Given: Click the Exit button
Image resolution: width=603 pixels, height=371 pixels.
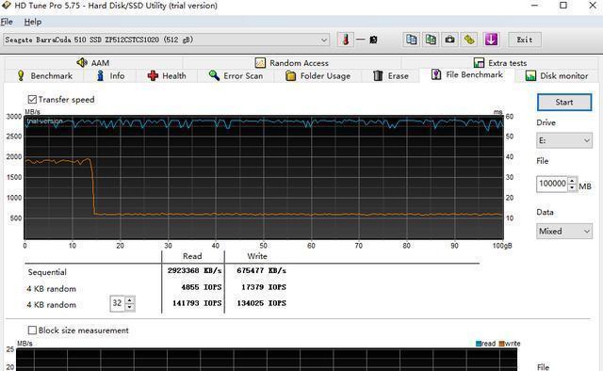Looking at the screenshot, I should coord(525,40).
